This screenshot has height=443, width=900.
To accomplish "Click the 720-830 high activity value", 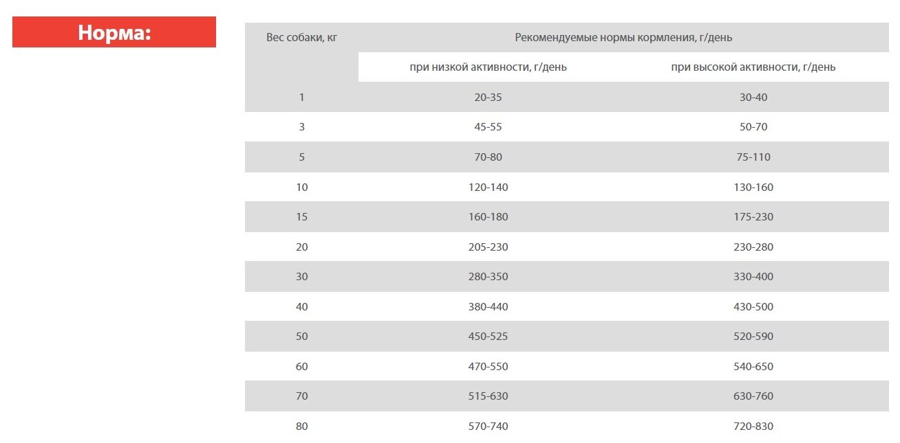I will coord(753,427).
